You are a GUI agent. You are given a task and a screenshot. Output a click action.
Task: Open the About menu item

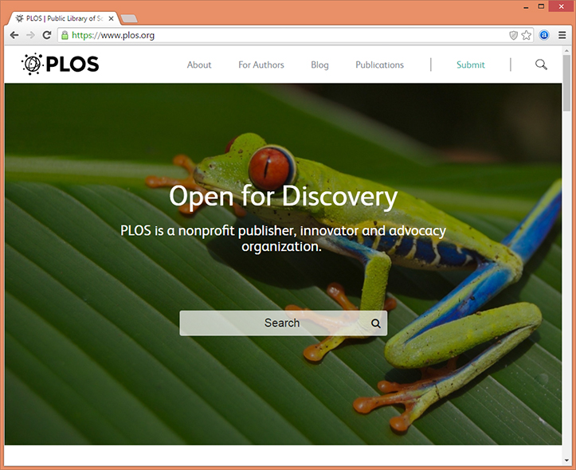click(199, 65)
